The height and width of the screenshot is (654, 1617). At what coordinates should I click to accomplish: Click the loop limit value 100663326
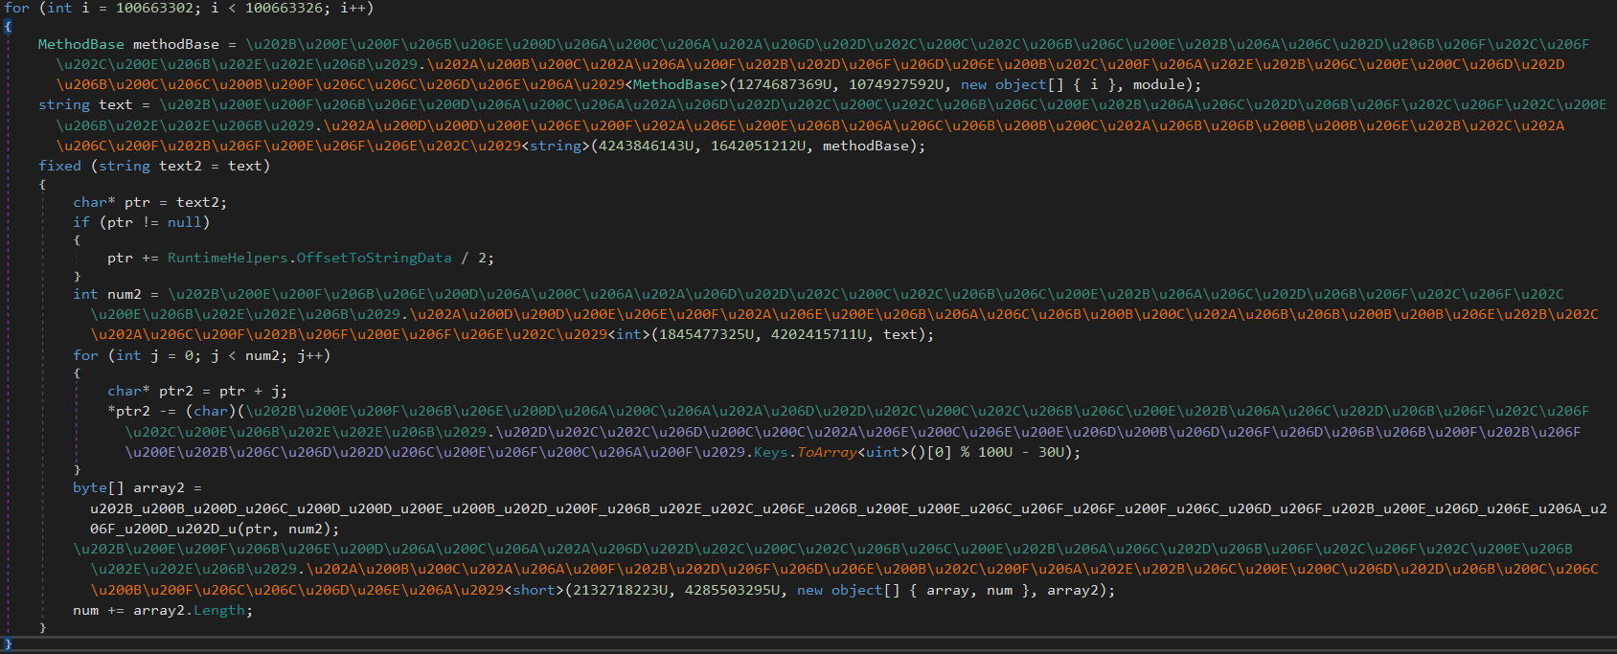pos(284,8)
